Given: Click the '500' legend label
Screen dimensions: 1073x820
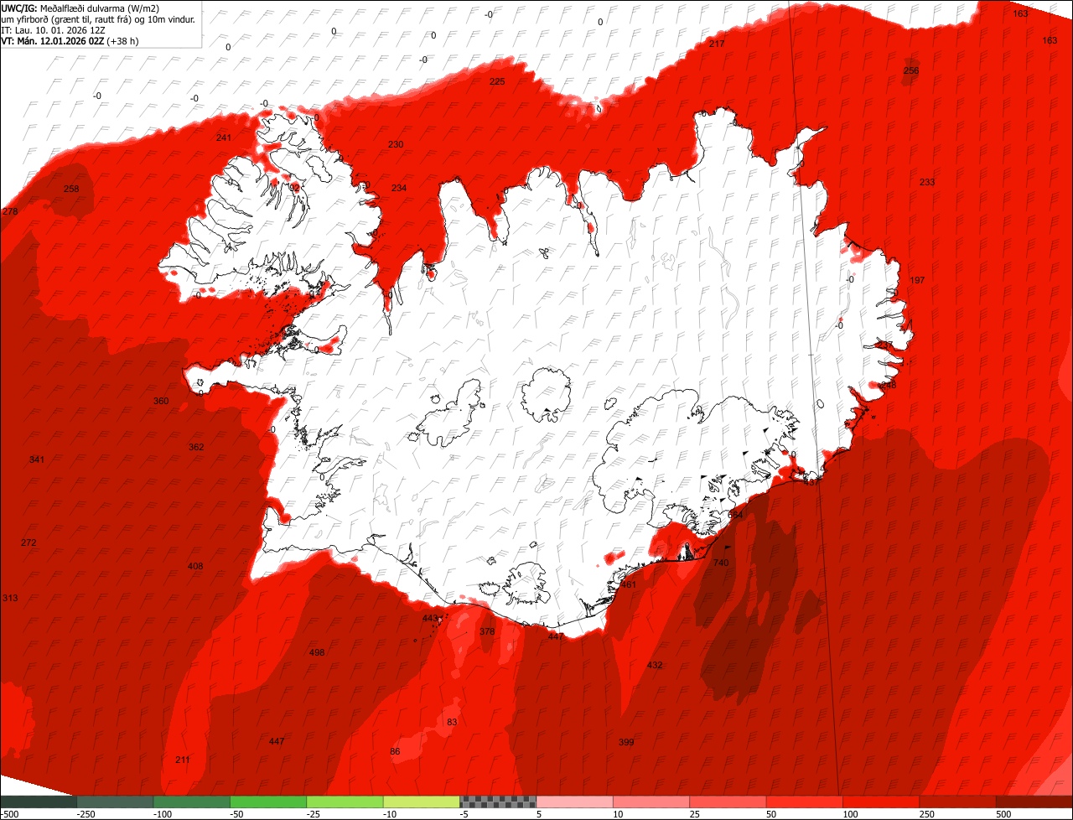Looking at the screenshot, I should coord(1003,813).
